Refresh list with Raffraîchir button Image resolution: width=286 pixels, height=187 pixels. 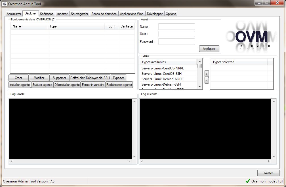pos(77,78)
